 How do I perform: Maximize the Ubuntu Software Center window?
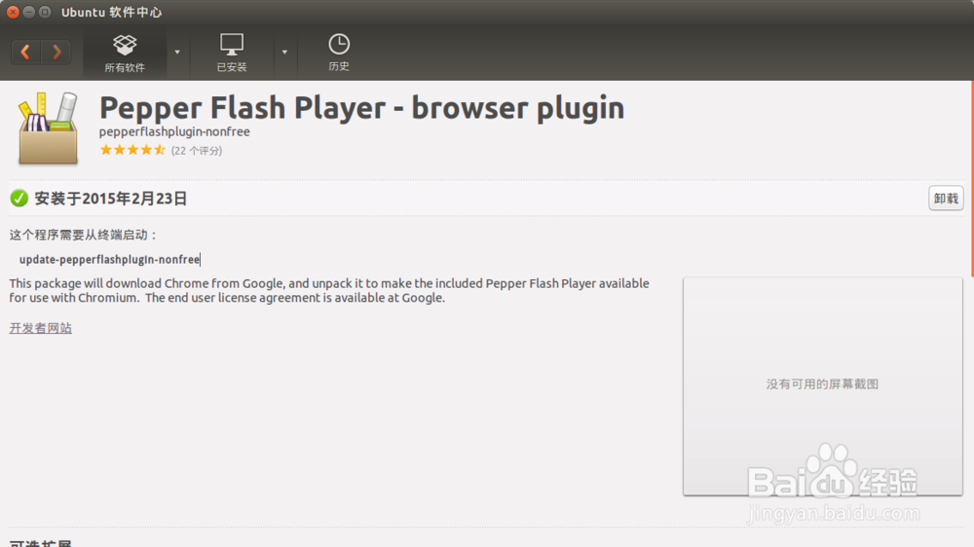click(45, 12)
